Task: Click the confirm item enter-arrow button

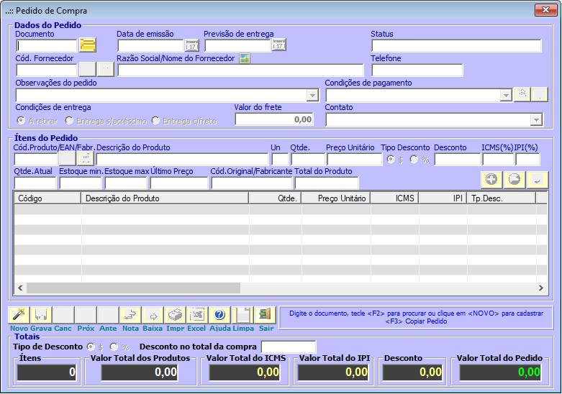Action: tap(538, 180)
